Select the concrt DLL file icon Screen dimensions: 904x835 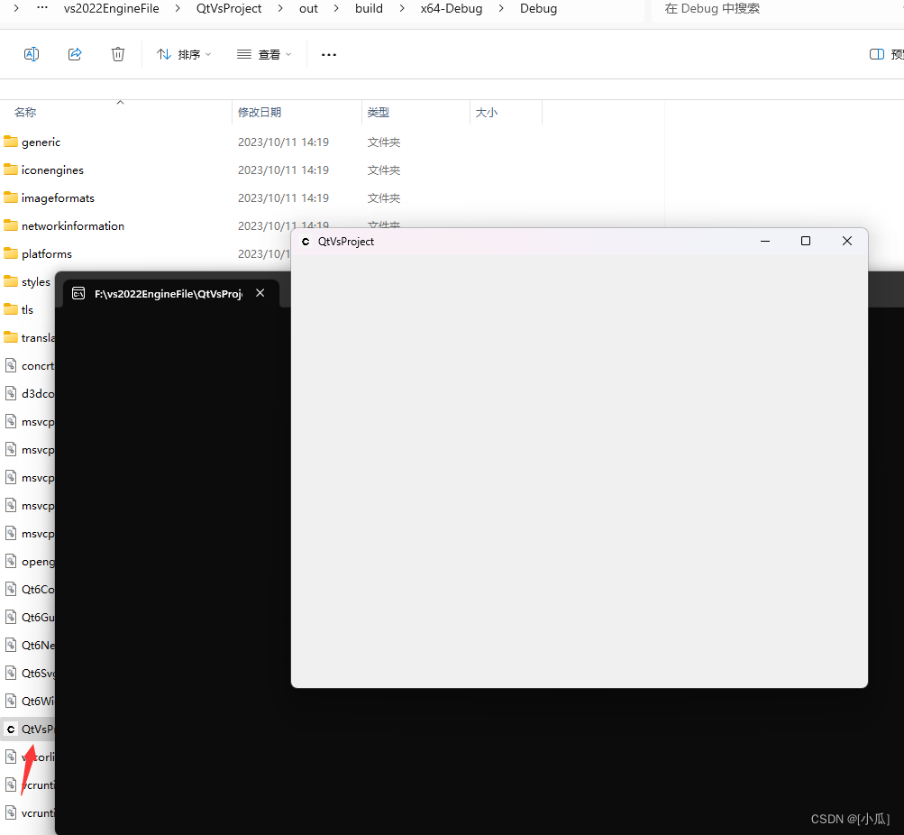[x=11, y=365]
